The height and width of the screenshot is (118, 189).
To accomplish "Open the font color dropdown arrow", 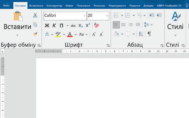I will coord(76,34).
